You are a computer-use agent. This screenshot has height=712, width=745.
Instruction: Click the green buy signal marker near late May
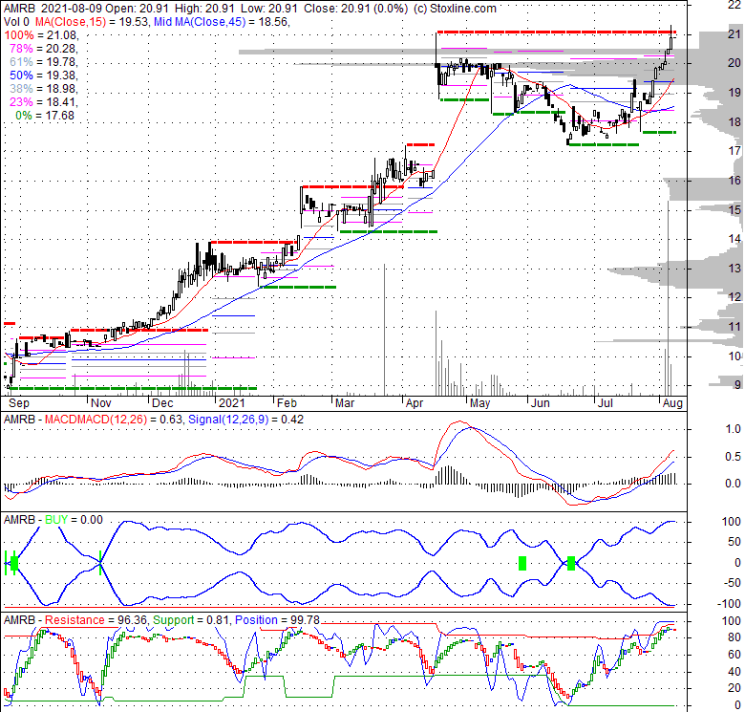click(522, 563)
